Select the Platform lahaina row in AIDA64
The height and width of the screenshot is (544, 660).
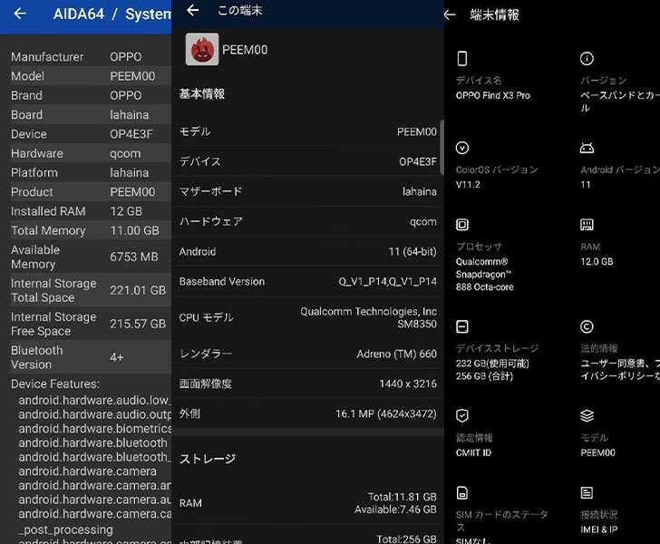tap(91, 172)
